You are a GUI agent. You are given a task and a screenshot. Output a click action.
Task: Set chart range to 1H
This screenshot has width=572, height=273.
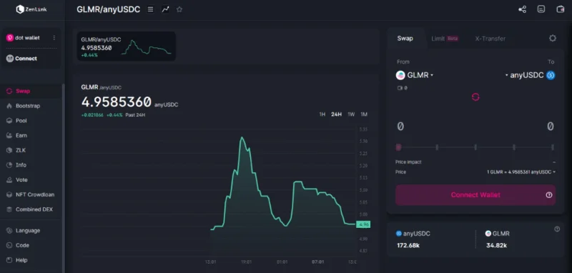pos(322,114)
